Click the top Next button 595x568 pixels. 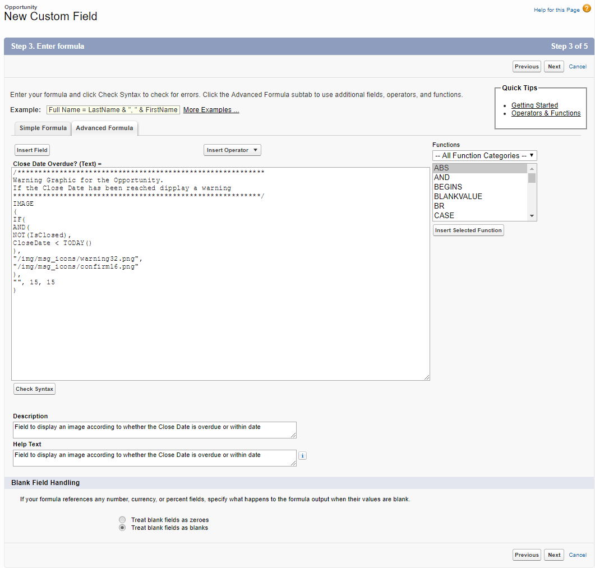click(554, 67)
